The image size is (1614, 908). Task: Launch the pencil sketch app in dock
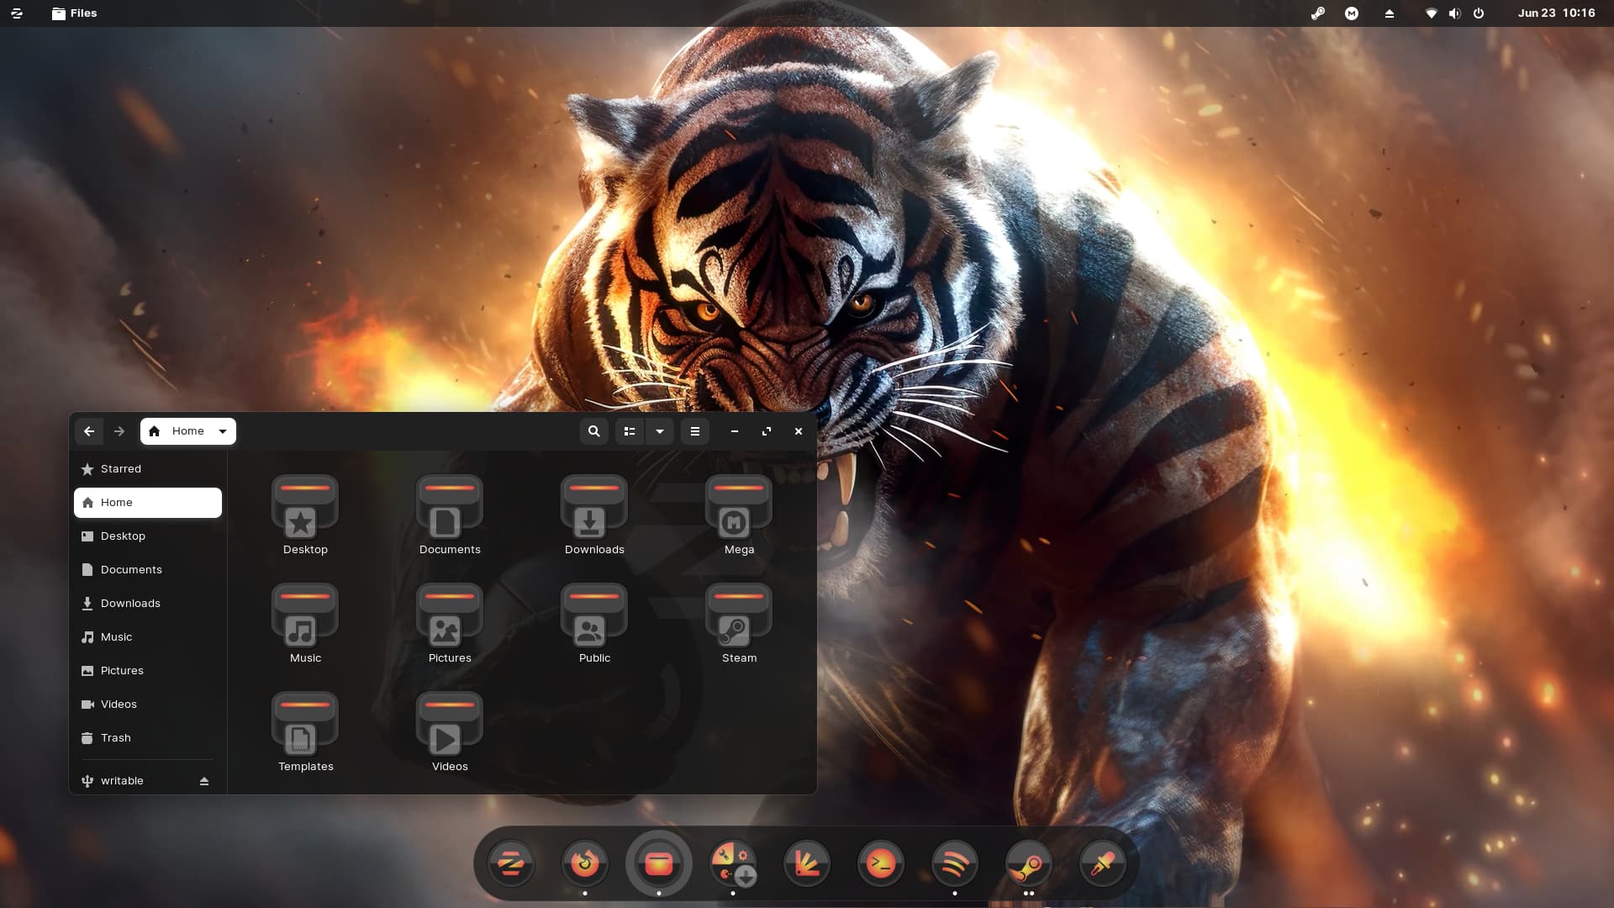(807, 863)
